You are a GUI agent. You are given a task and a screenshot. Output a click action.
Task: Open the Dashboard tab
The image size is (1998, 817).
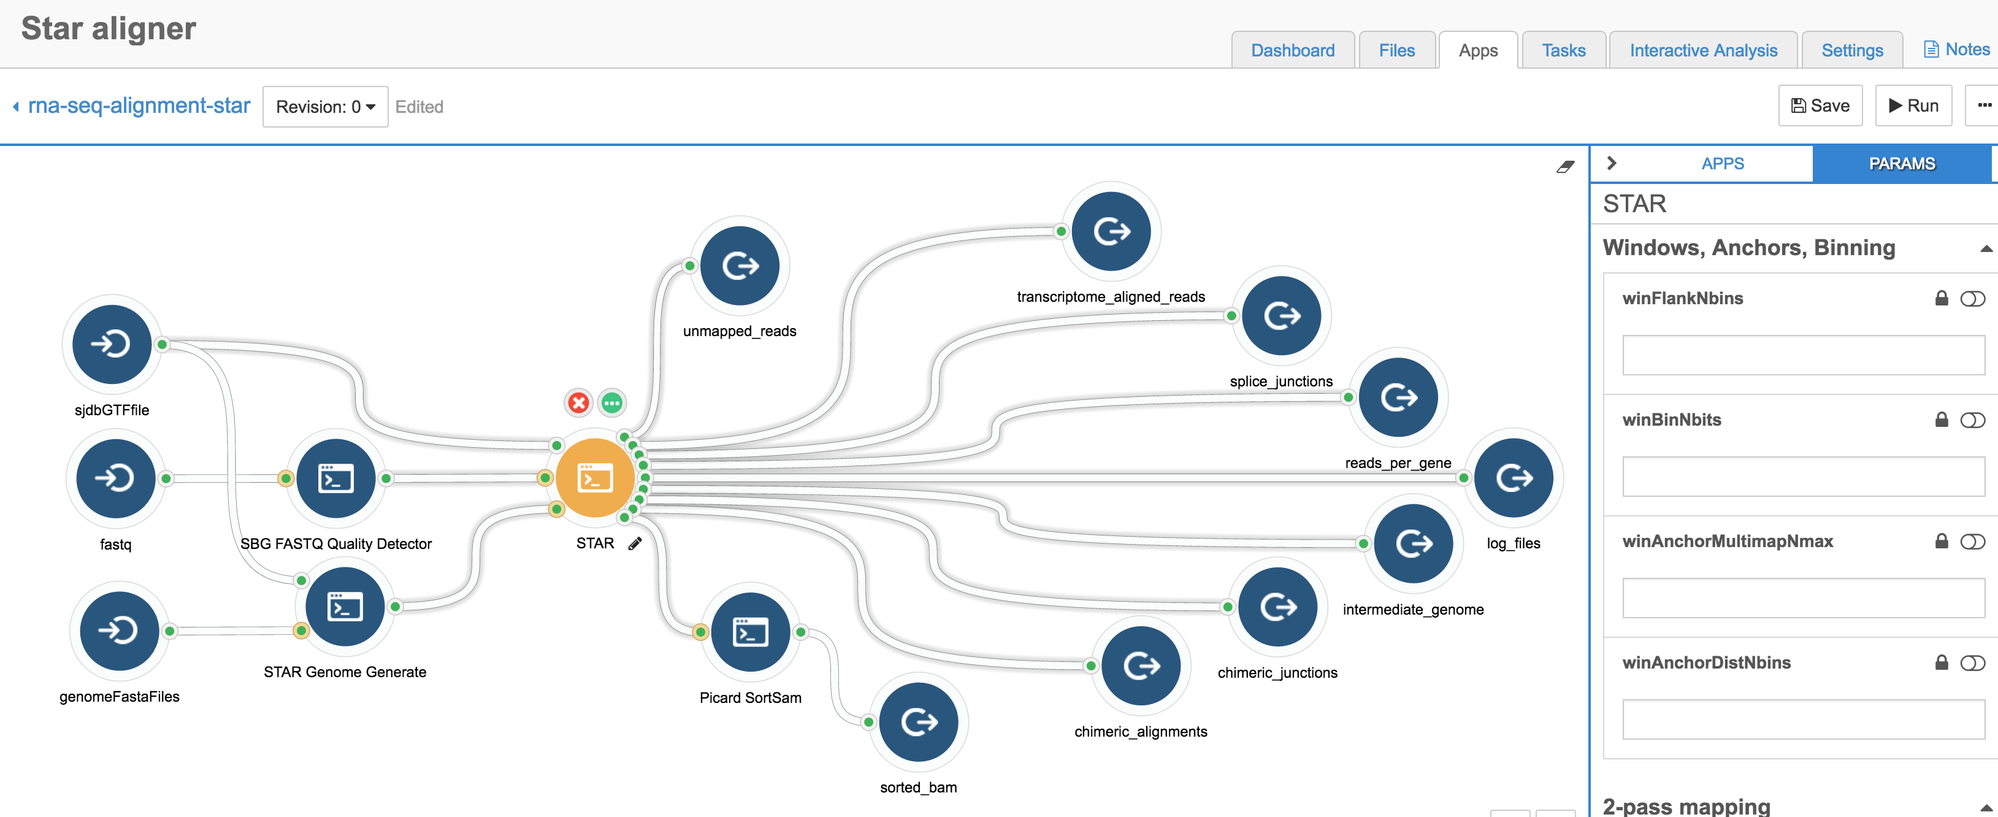1292,50
